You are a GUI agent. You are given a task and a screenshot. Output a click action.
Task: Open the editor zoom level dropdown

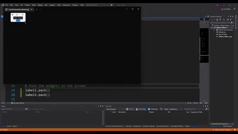[7, 103]
